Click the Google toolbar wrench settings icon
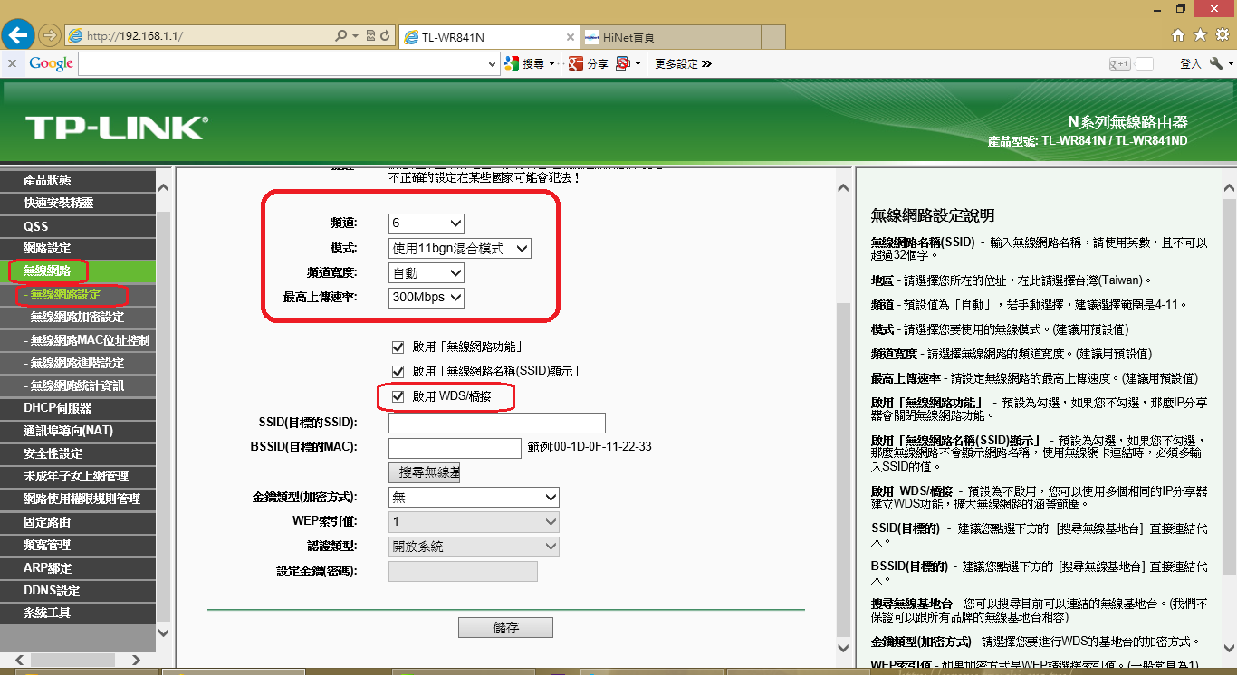 (1216, 63)
